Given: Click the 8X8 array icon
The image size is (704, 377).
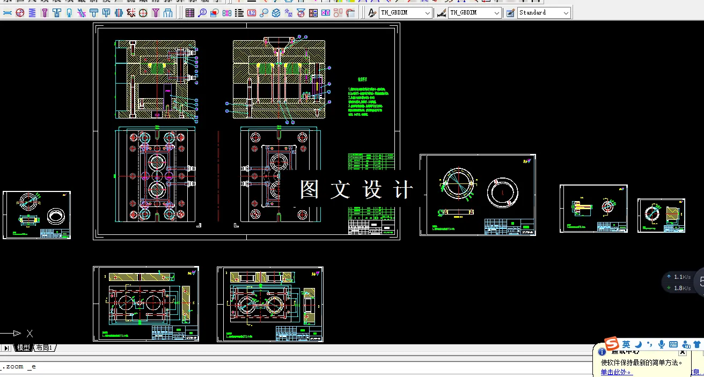Looking at the screenshot, I should (x=227, y=12).
